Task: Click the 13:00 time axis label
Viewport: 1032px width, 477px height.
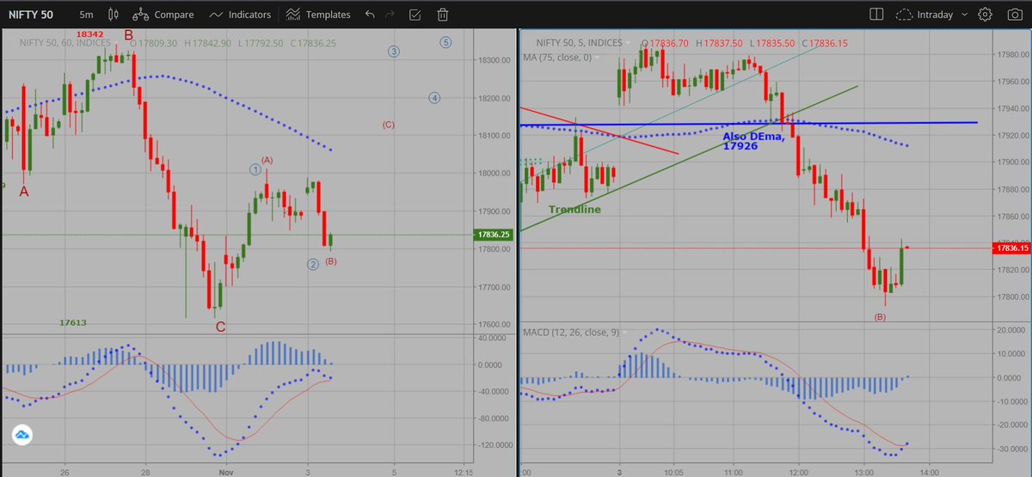Action: [863, 472]
